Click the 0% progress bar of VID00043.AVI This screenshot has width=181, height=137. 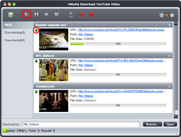(118, 105)
